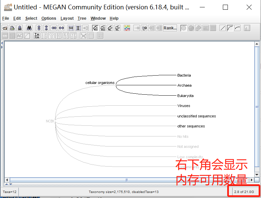
Task: Open the File menu
Action: [x=5, y=18]
